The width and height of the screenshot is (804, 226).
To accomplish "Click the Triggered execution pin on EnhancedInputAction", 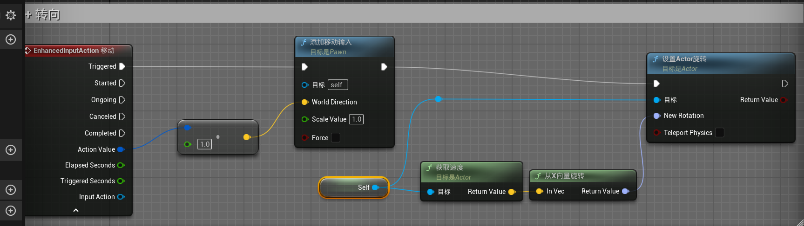I will pyautogui.click(x=122, y=66).
